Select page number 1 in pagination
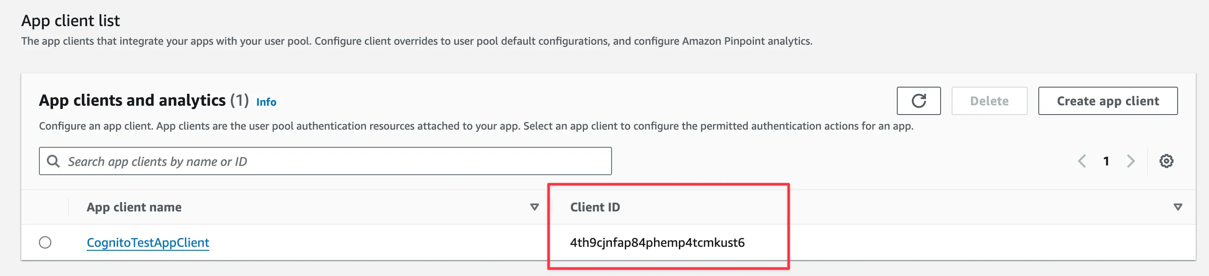The width and height of the screenshot is (1209, 276). pyautogui.click(x=1106, y=161)
